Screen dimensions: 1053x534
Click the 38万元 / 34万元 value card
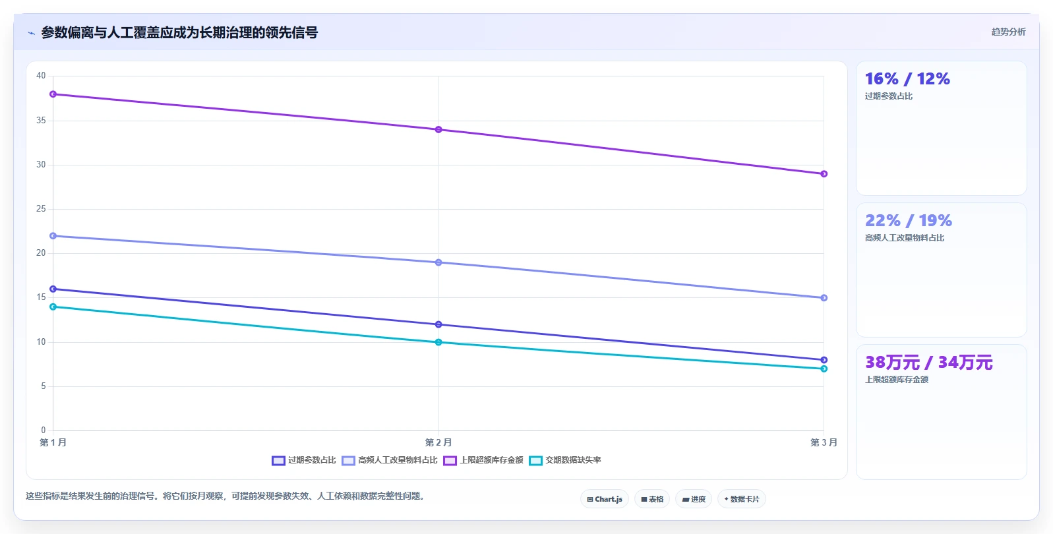click(x=941, y=412)
